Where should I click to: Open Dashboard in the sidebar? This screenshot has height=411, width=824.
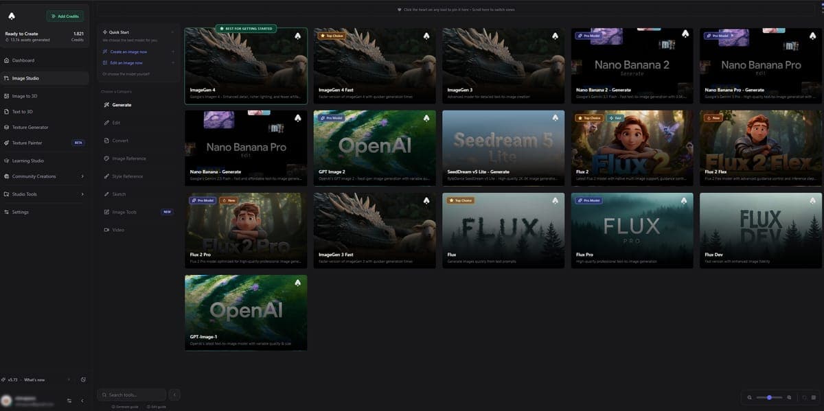pos(45,60)
